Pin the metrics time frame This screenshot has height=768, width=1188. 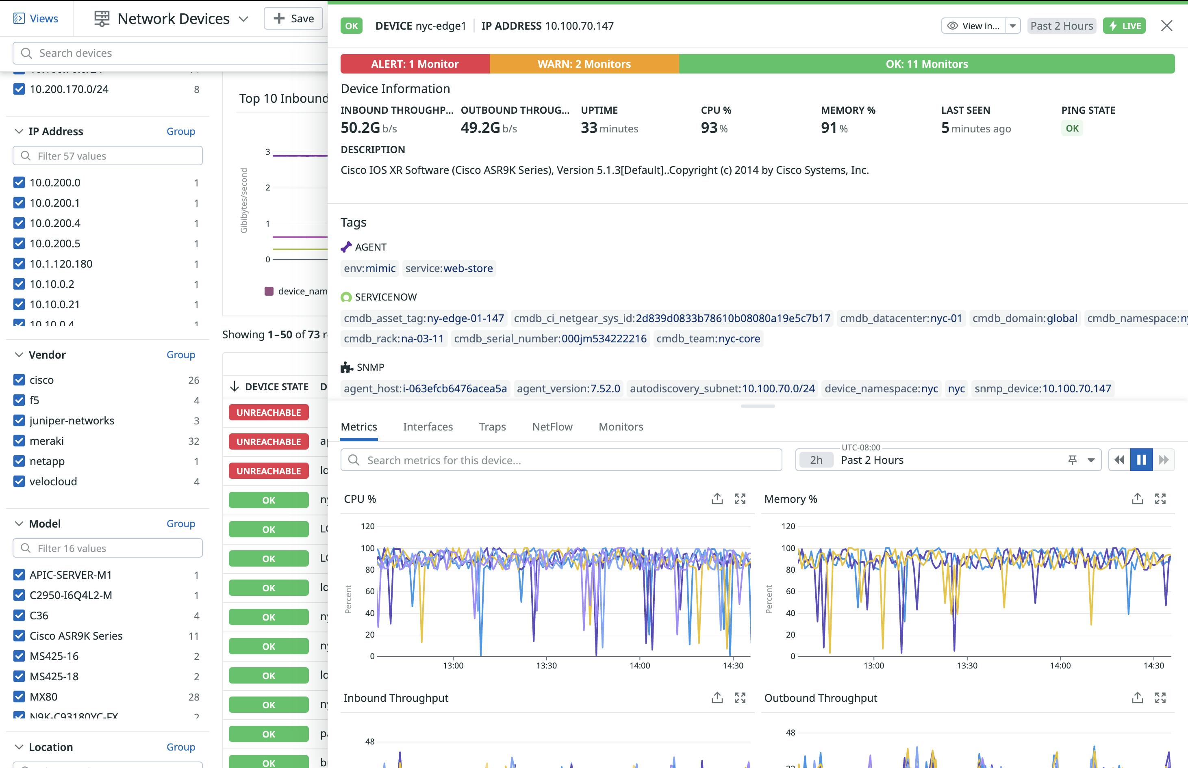pyautogui.click(x=1072, y=459)
